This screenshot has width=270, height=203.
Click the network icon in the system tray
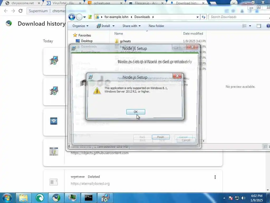237,198
